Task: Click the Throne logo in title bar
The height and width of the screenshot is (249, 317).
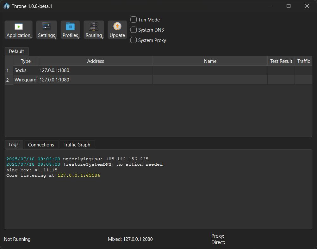Action: [6, 6]
